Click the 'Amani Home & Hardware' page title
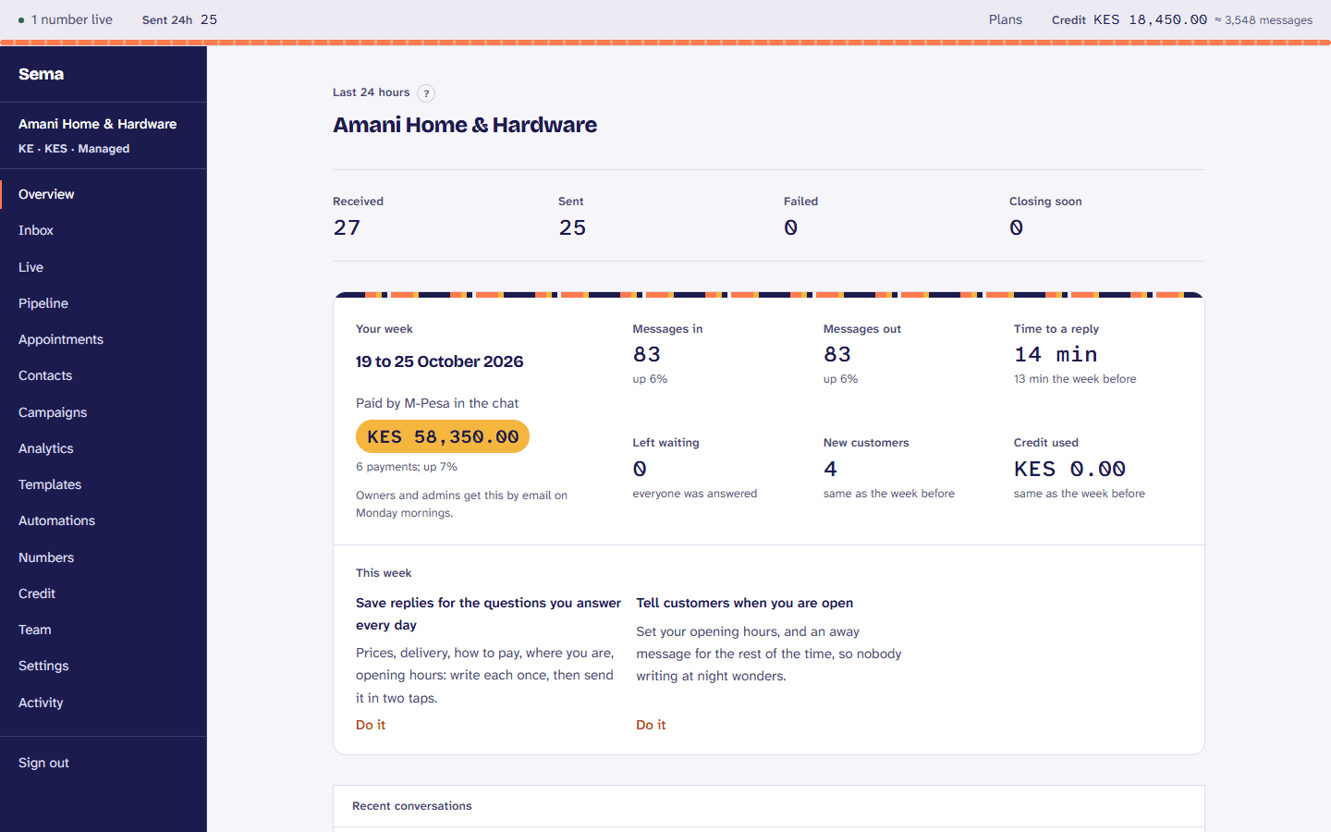 click(465, 125)
